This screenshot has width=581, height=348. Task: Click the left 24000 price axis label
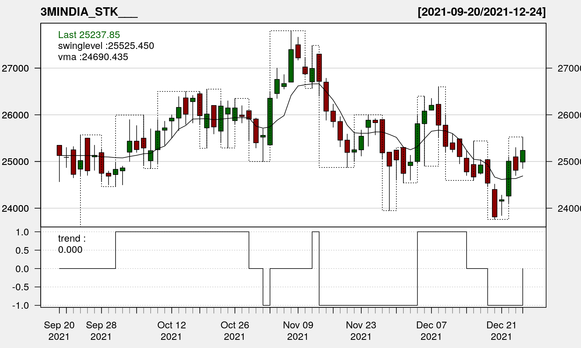click(x=15, y=208)
